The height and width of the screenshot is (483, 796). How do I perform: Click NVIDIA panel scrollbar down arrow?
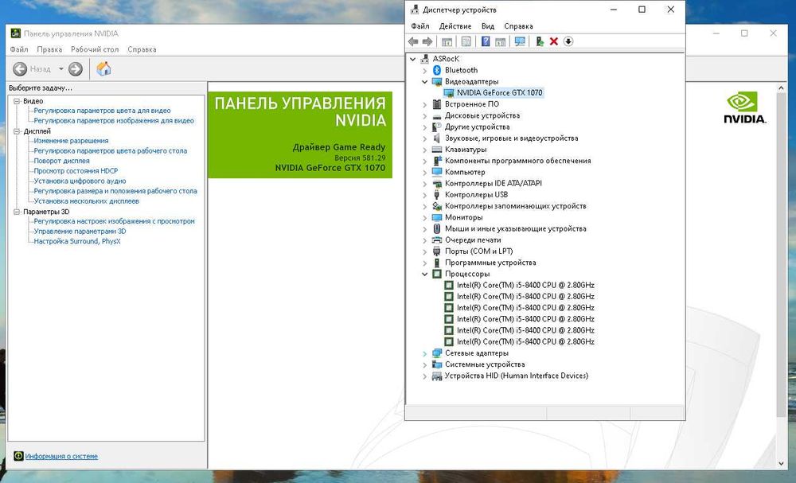click(782, 464)
